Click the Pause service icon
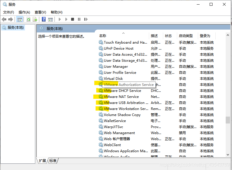This screenshot has width=232, height=170. pyautogui.click(x=79, y=19)
